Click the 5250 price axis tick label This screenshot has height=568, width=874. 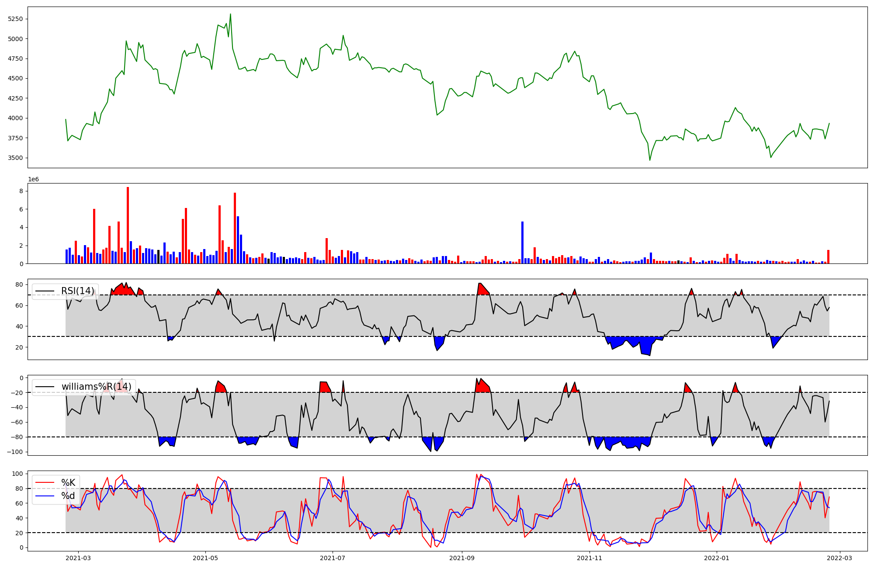[15, 19]
